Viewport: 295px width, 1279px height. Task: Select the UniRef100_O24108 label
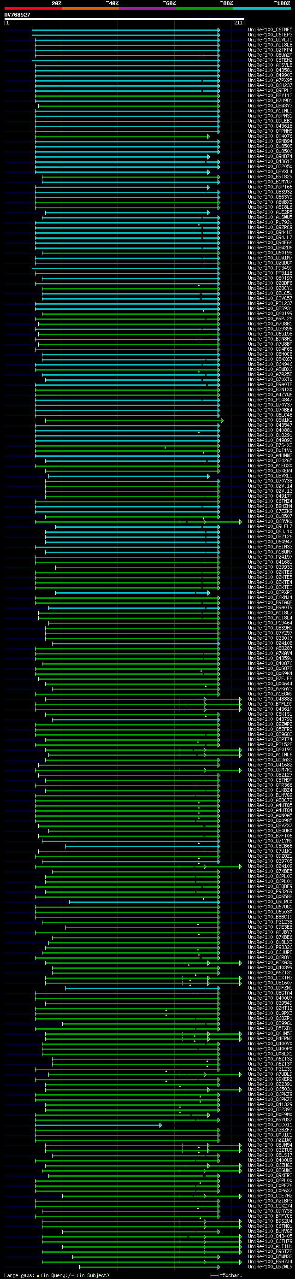click(270, 643)
